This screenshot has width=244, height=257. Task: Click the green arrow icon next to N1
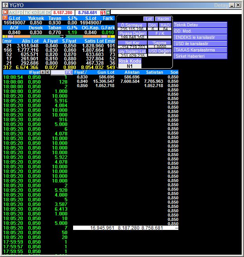pyautogui.click(x=108, y=12)
